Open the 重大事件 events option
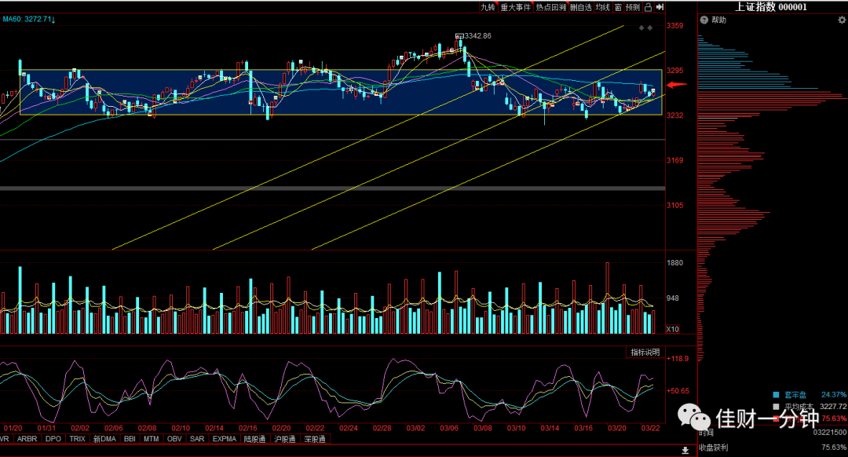 point(515,7)
